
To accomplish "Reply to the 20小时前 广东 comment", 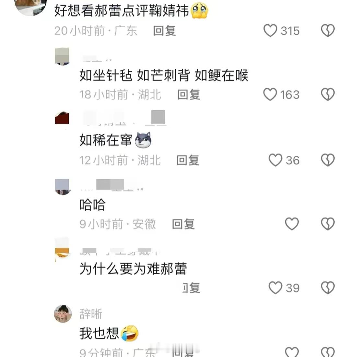I will click(164, 31).
